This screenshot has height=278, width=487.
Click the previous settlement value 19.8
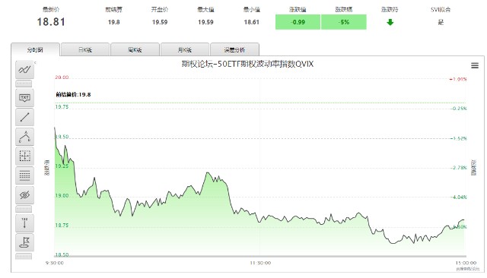click(113, 22)
